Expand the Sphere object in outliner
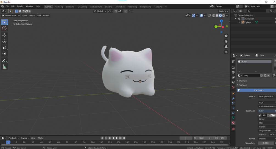This screenshot has width=276, height=149. point(239,22)
